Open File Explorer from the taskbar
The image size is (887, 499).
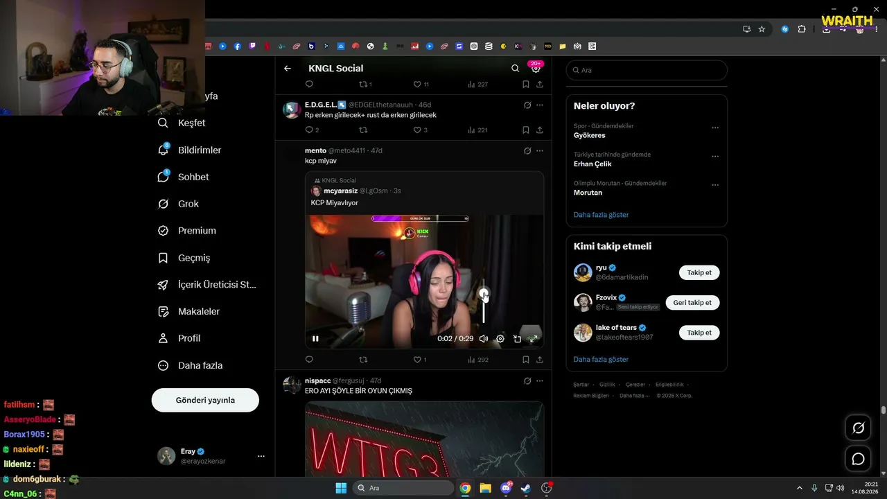[x=485, y=488]
